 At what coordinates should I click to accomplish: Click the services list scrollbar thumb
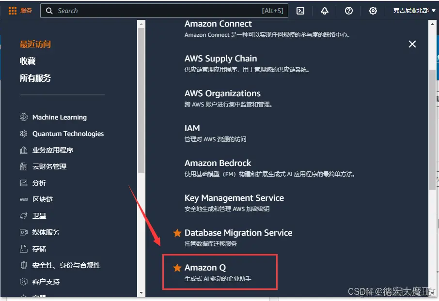click(432, 130)
